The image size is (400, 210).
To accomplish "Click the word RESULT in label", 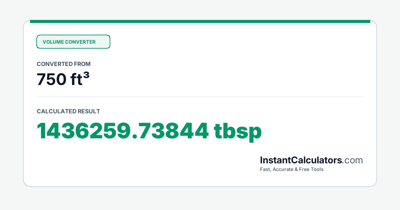I will (x=89, y=111).
